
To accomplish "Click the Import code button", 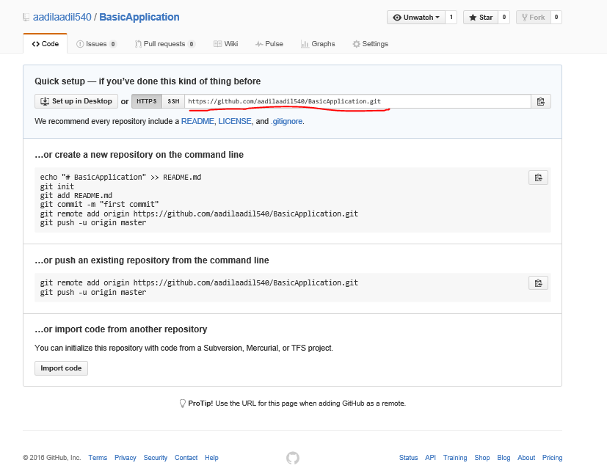I will 60,368.
